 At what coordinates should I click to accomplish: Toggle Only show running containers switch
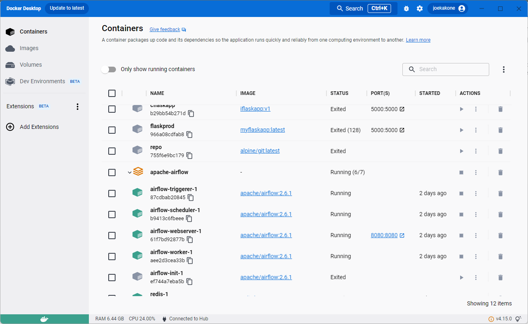109,69
